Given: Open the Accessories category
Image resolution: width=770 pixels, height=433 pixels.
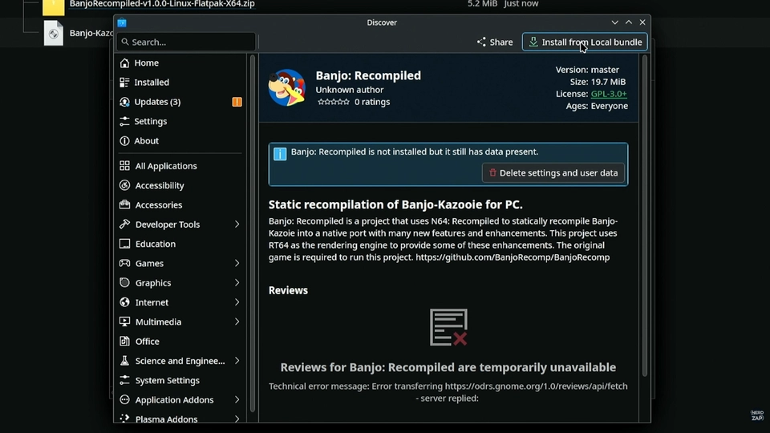Looking at the screenshot, I should (158, 205).
